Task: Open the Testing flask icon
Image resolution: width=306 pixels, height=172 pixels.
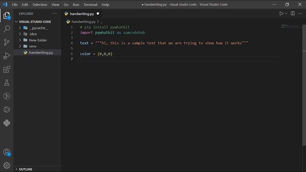Action: tap(7, 83)
